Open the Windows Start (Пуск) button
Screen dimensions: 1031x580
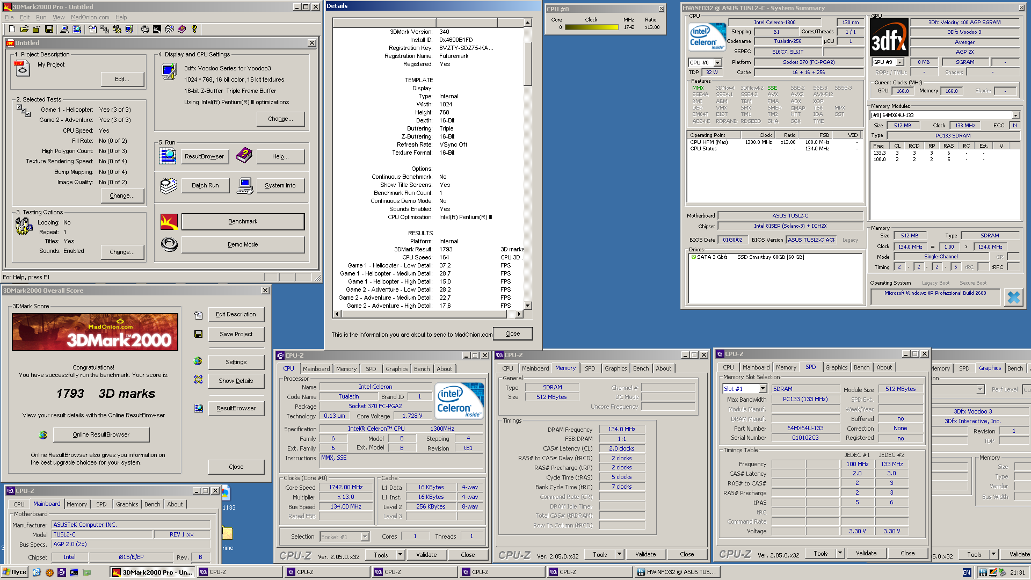(14, 572)
